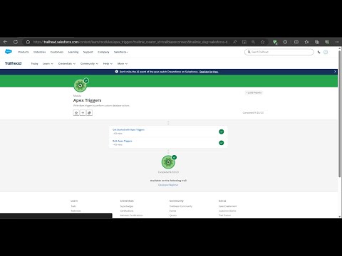Expand the More dropdown in Trailhead nav
The width and height of the screenshot is (342, 256).
123,63
